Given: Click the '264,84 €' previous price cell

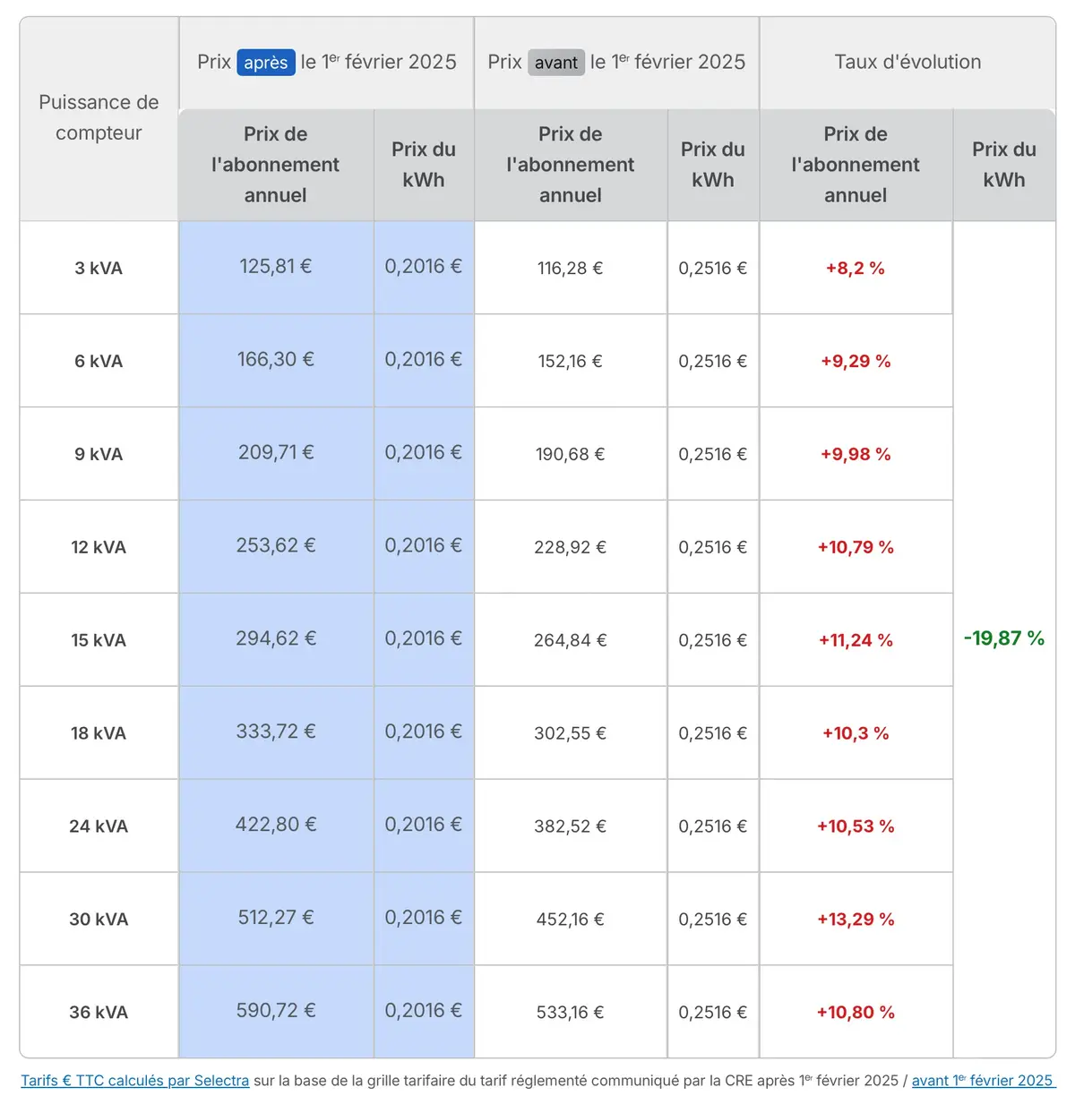Looking at the screenshot, I should click(571, 640).
